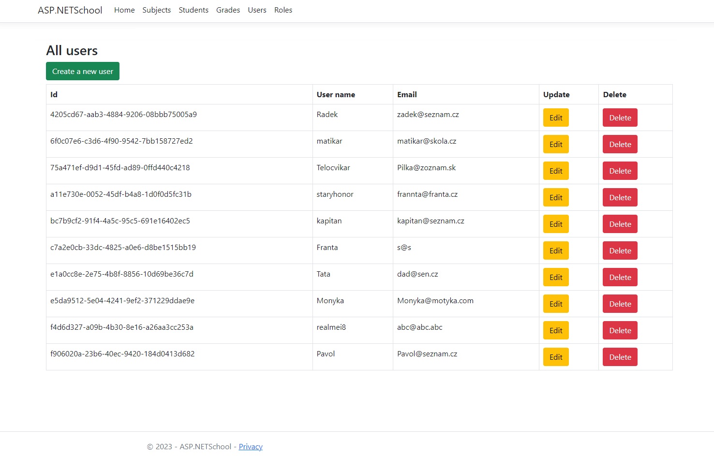This screenshot has height=456, width=714.
Task: Select Id starting with 4205cd67
Action: (123, 115)
